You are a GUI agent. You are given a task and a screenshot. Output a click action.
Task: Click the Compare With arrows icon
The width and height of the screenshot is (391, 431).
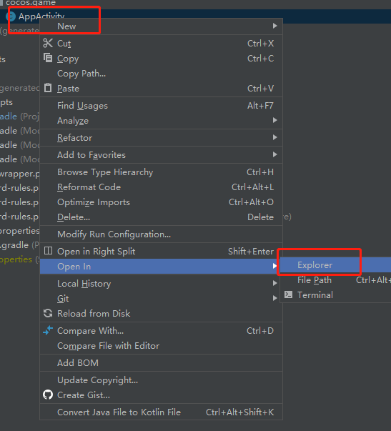(48, 330)
